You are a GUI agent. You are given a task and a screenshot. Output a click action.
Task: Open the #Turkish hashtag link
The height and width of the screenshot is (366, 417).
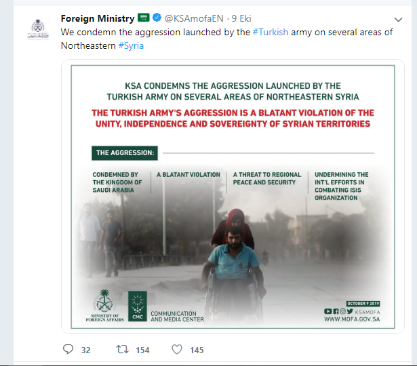pos(270,32)
